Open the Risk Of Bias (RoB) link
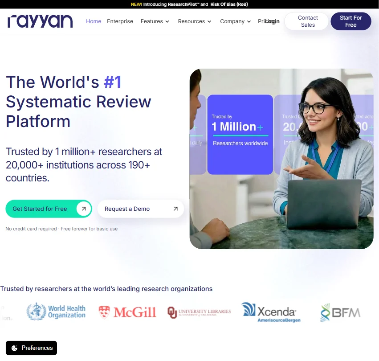 click(x=229, y=4)
